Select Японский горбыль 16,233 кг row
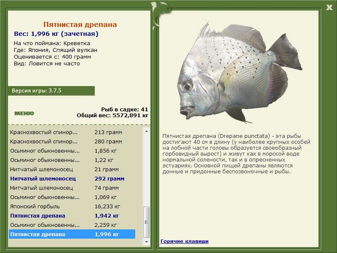337x253 pixels. 72,206
